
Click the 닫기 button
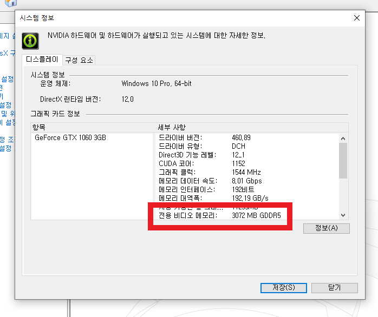point(334,288)
